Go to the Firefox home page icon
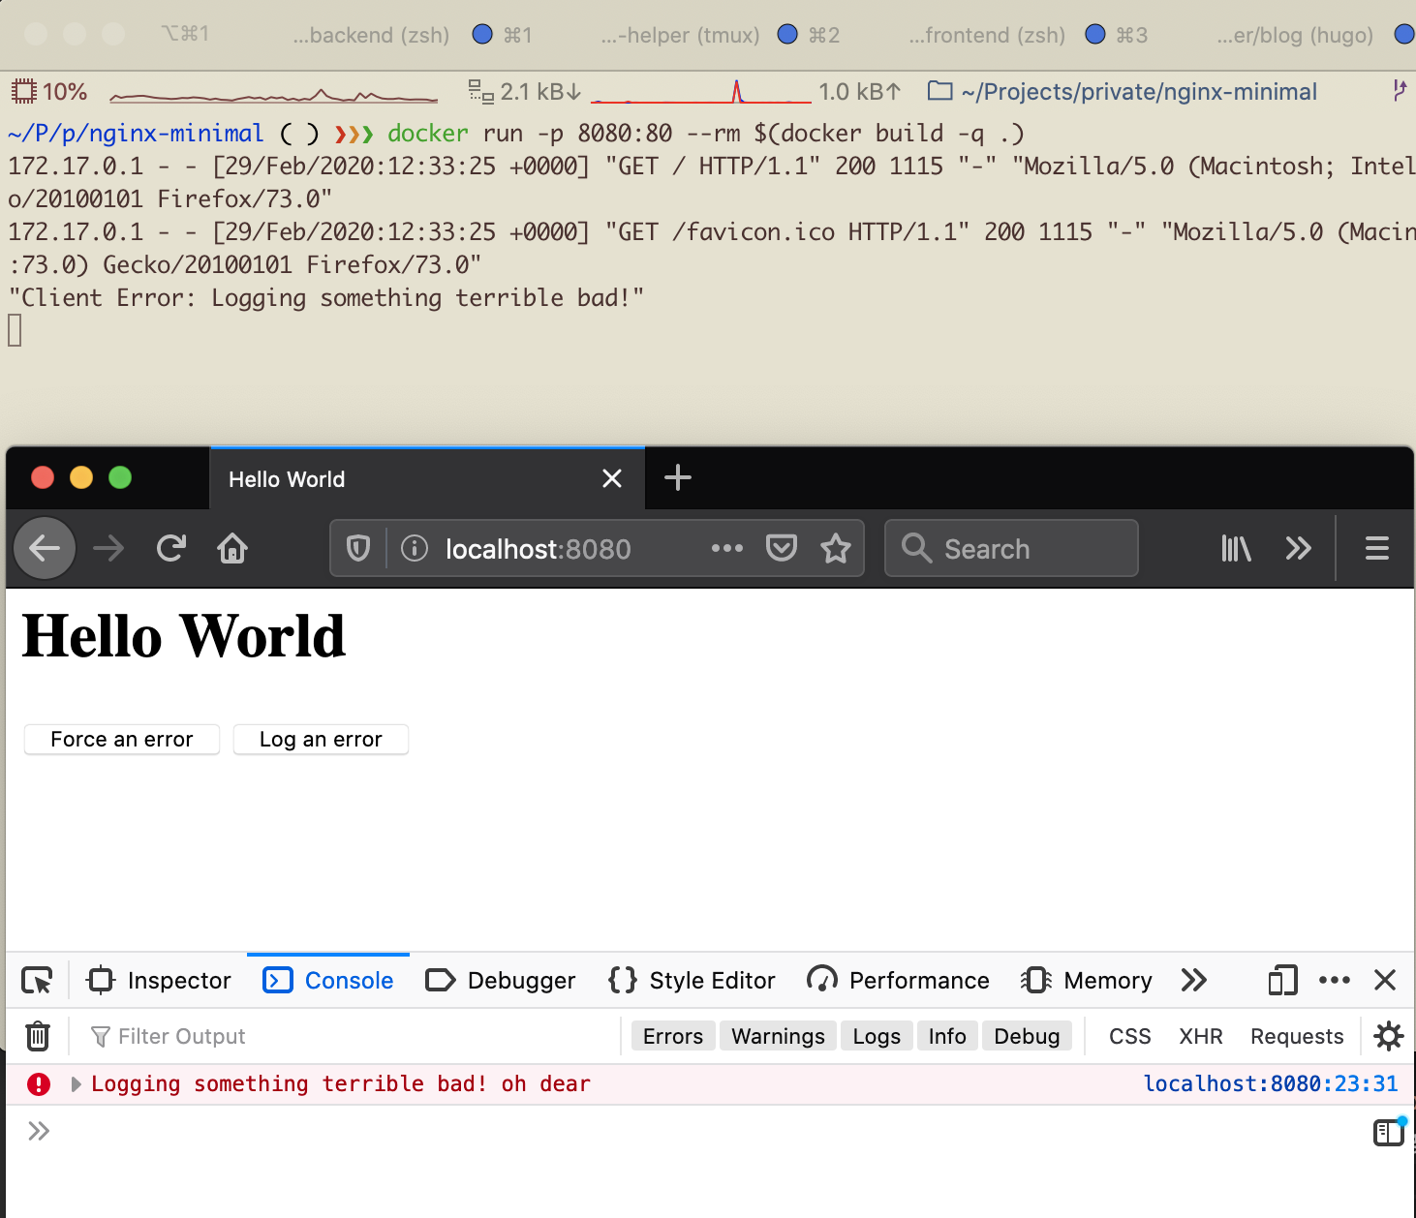Viewport: 1416px width, 1218px height. (232, 549)
